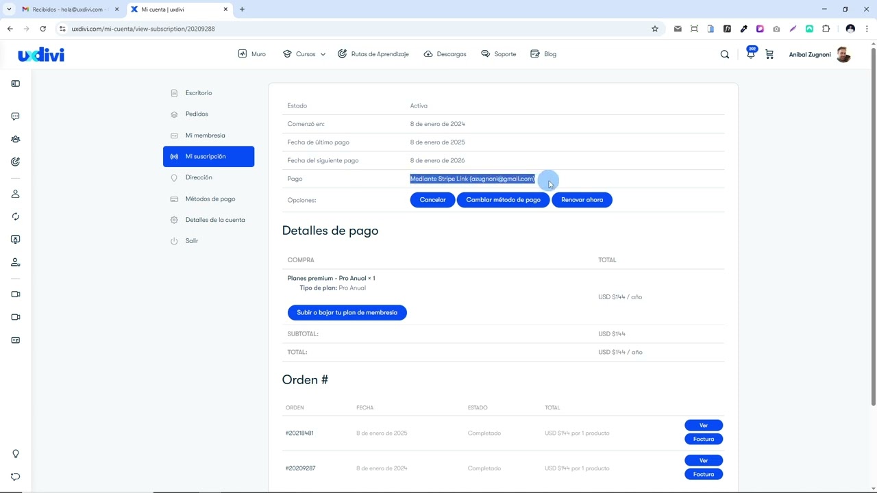Click Ver for order #20218481
This screenshot has width=877, height=493.
tap(704, 425)
